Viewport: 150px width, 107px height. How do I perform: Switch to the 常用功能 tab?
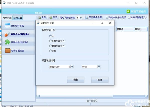pyautogui.click(x=7, y=18)
